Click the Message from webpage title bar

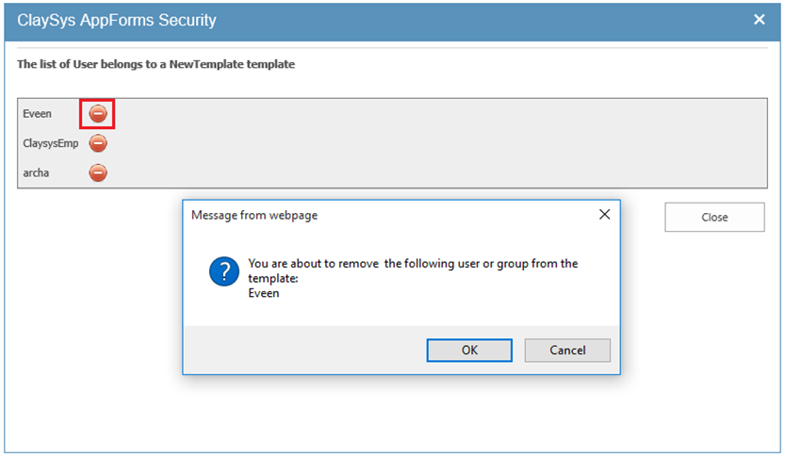click(x=377, y=215)
